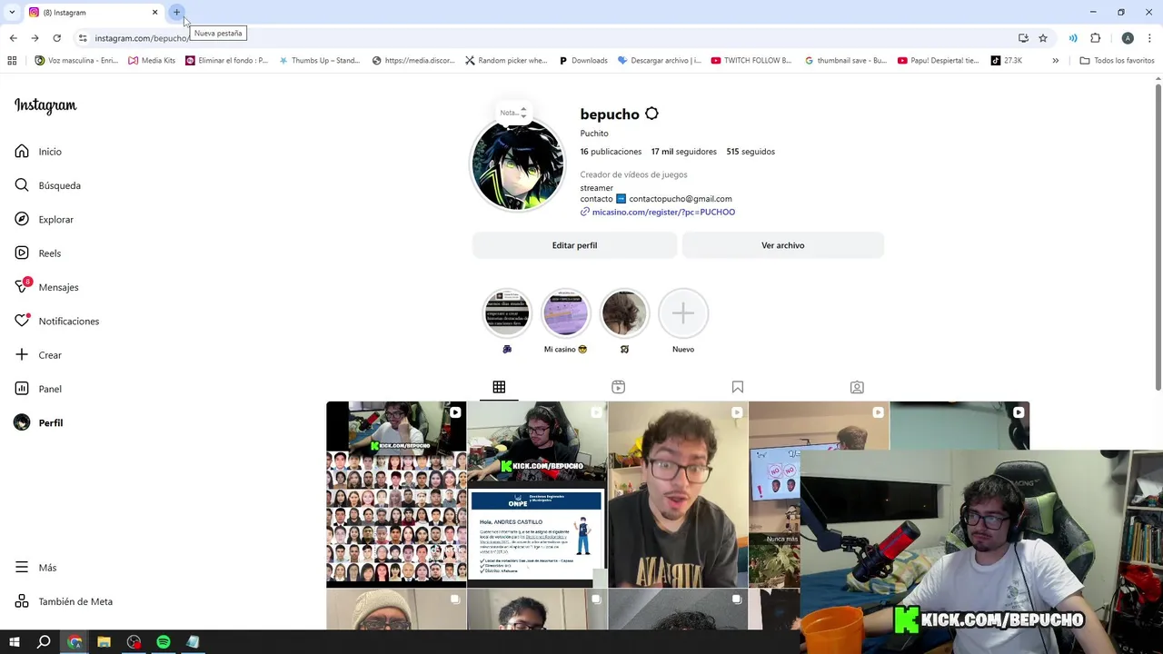The image size is (1163, 654).
Task: Click the Editar perfil button
Action: (x=574, y=245)
